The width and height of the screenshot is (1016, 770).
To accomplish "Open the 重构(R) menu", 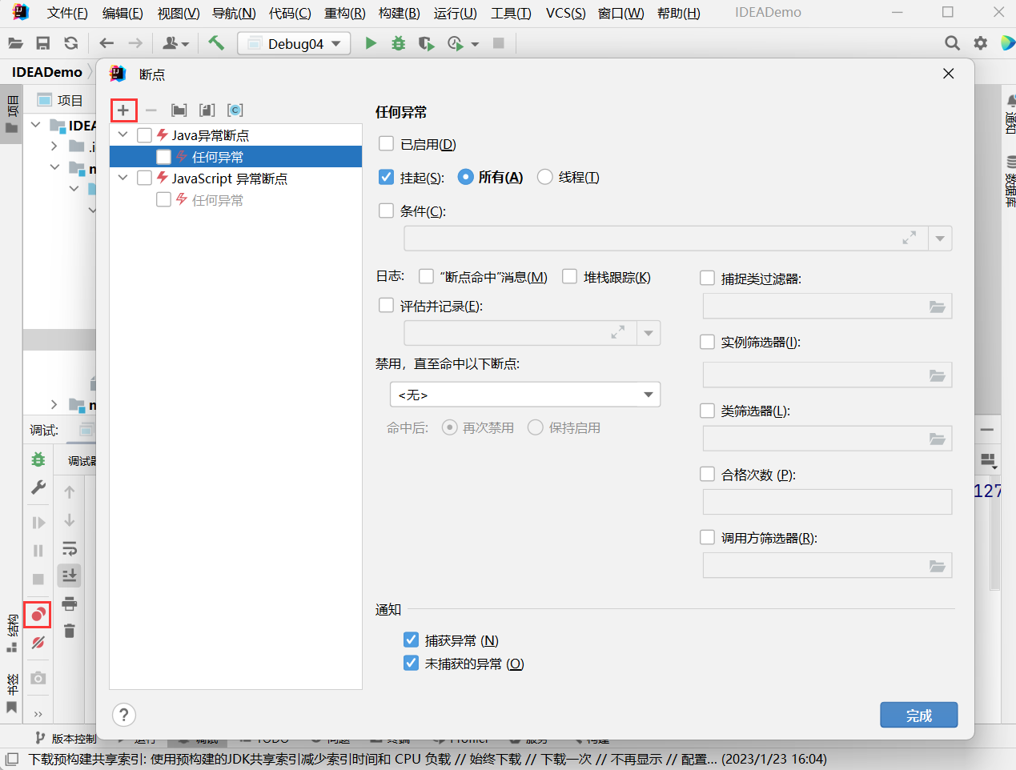I will 345,13.
